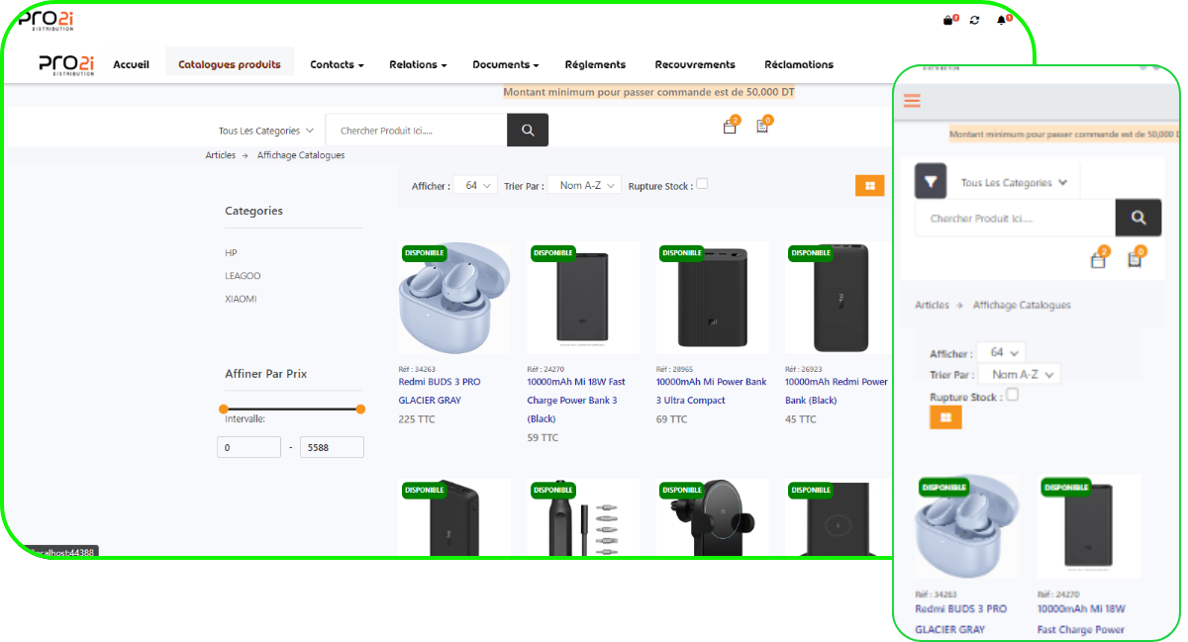Click the right handle of the price slider
1188x642 pixels.
(x=360, y=408)
